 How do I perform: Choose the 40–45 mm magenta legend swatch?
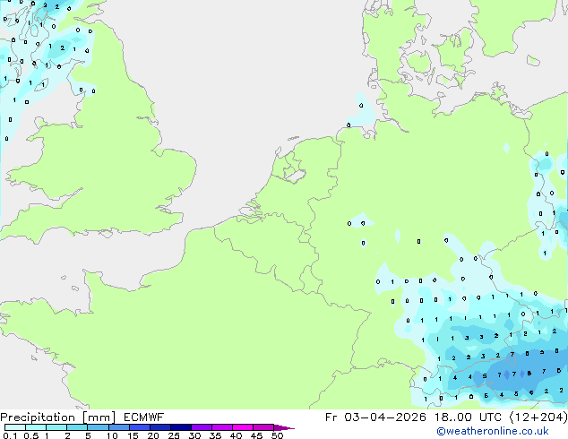pyautogui.click(x=243, y=427)
